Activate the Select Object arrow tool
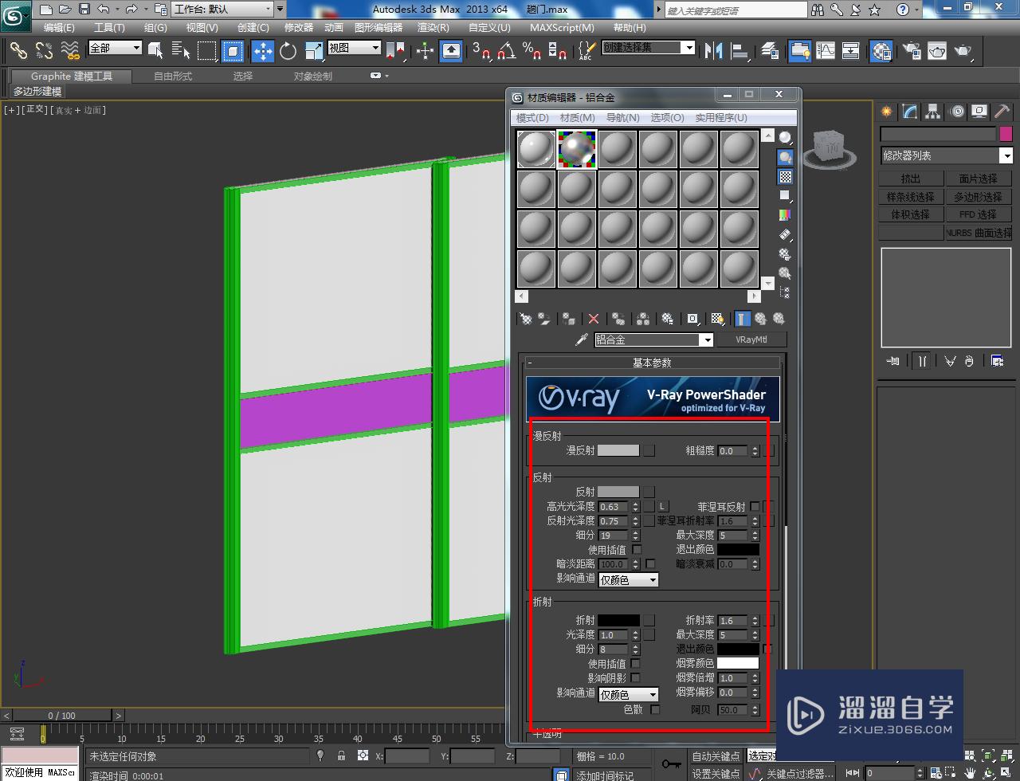 tap(156, 51)
